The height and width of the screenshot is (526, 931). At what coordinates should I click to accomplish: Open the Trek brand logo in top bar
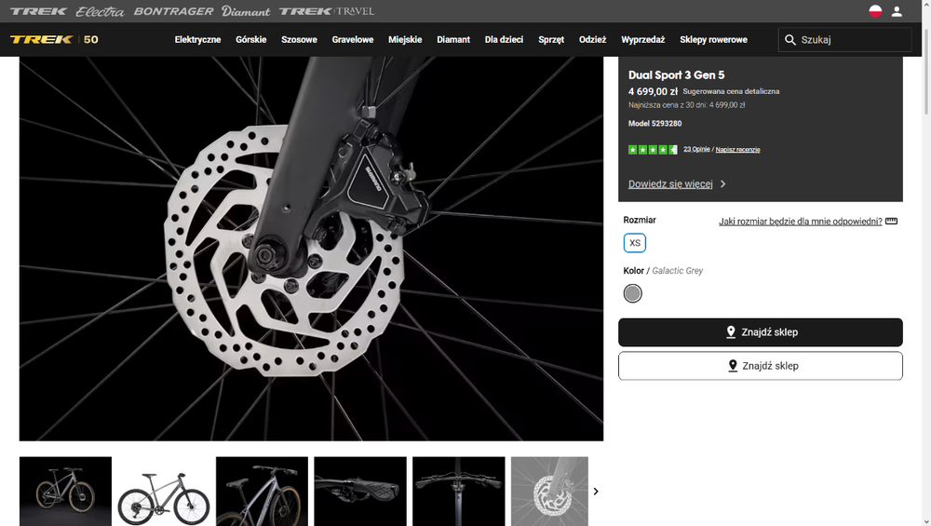point(38,11)
